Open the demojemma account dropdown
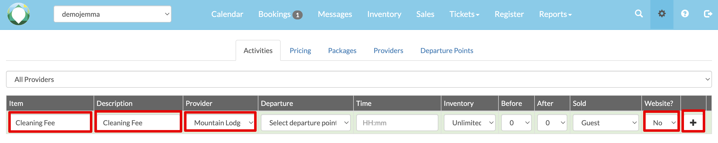 (x=112, y=14)
